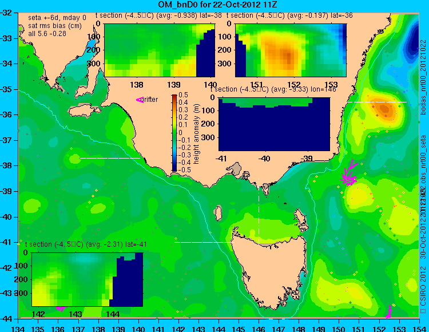Click longitude axis label 150
The image size is (429, 332).
339,329
